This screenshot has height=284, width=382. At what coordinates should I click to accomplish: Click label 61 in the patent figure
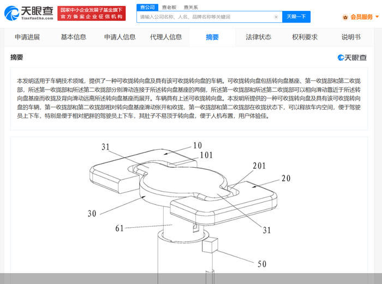point(120,228)
